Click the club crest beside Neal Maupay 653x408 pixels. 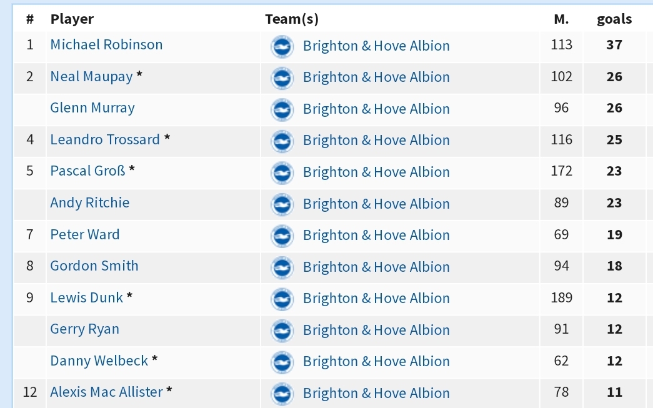[x=282, y=78]
